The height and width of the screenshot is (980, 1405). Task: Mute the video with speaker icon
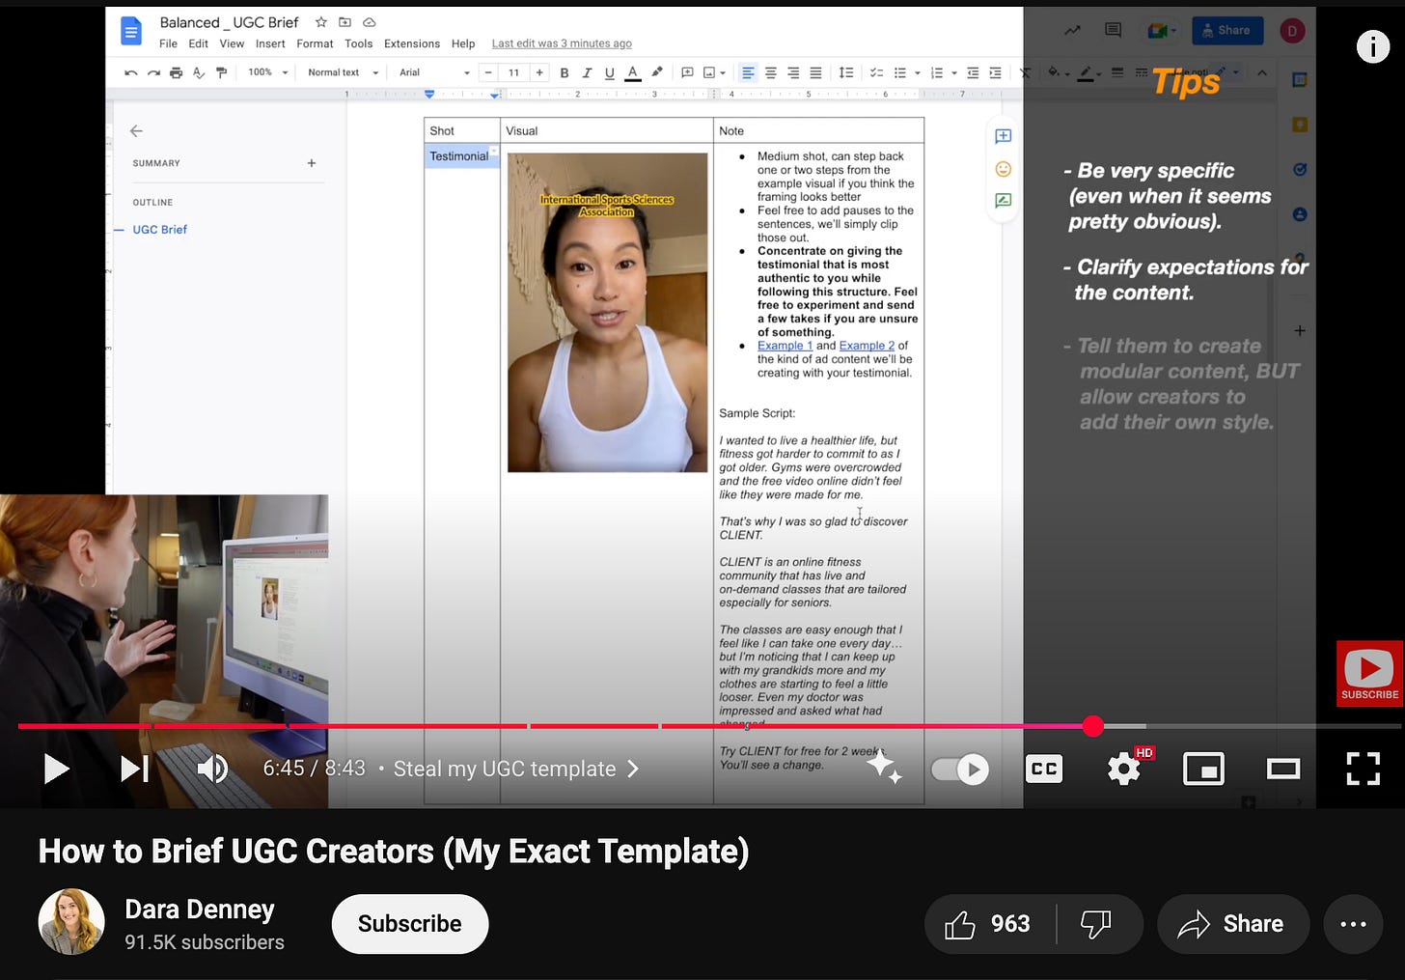[212, 769]
